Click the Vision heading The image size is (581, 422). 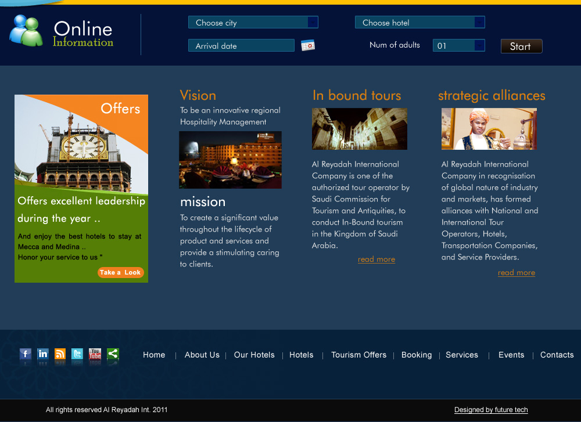(x=198, y=95)
